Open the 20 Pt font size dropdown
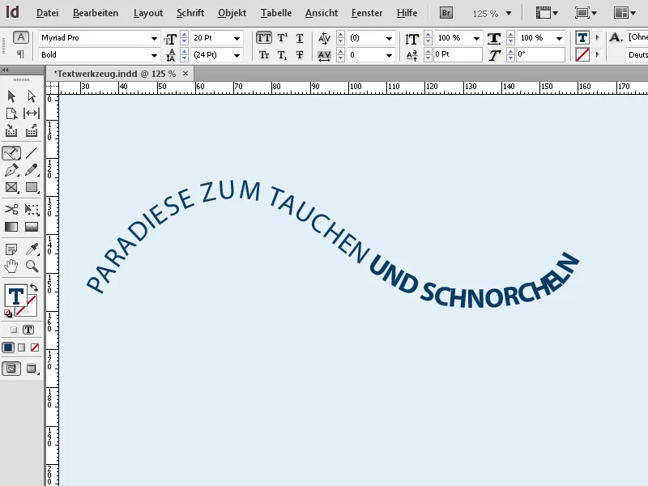The height and width of the screenshot is (486, 648). [237, 37]
